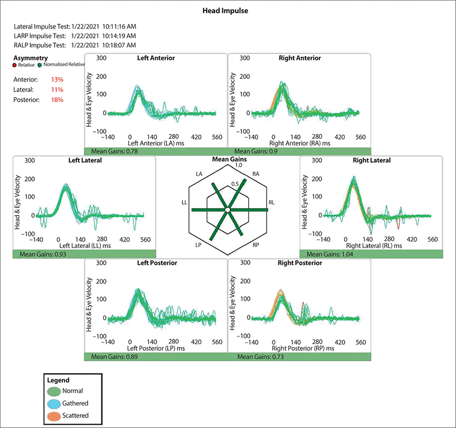Click the "Mean Gains: 0.73" bar
The width and height of the screenshot is (456, 428).
(x=299, y=357)
